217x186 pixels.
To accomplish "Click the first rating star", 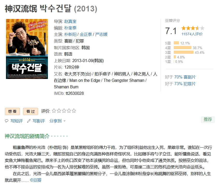I will tap(54, 111).
